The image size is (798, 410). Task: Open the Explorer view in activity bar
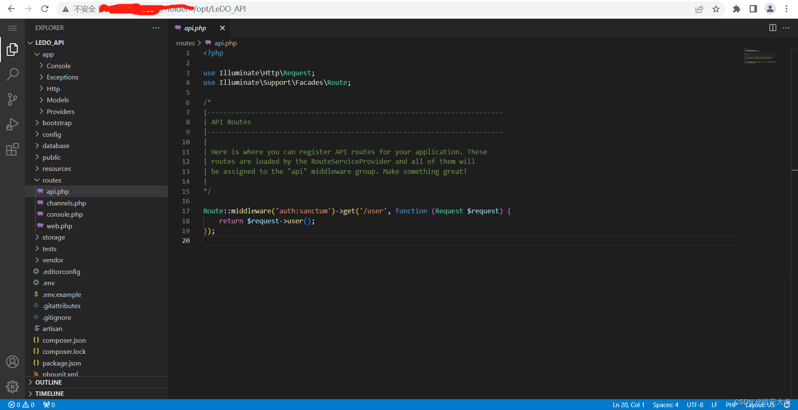pyautogui.click(x=12, y=49)
